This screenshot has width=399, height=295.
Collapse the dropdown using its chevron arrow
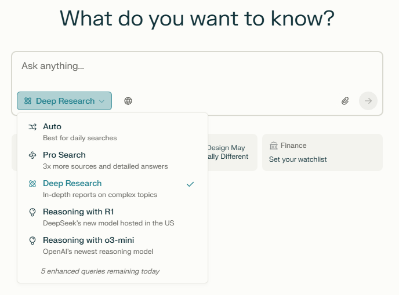pos(102,101)
